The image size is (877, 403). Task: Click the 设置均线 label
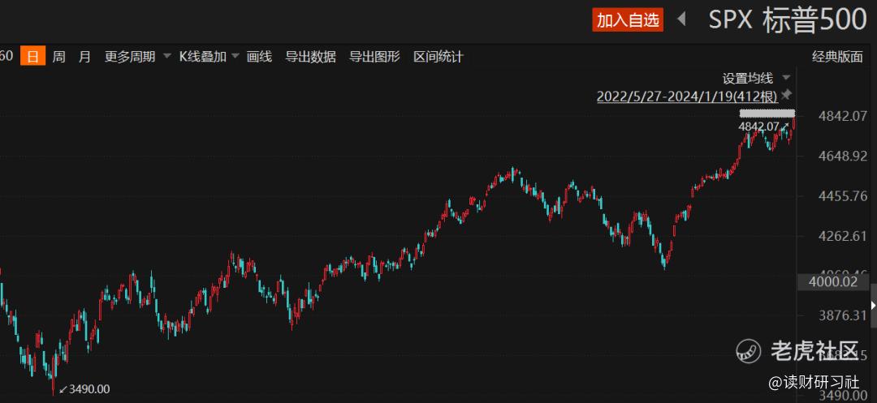(x=747, y=78)
